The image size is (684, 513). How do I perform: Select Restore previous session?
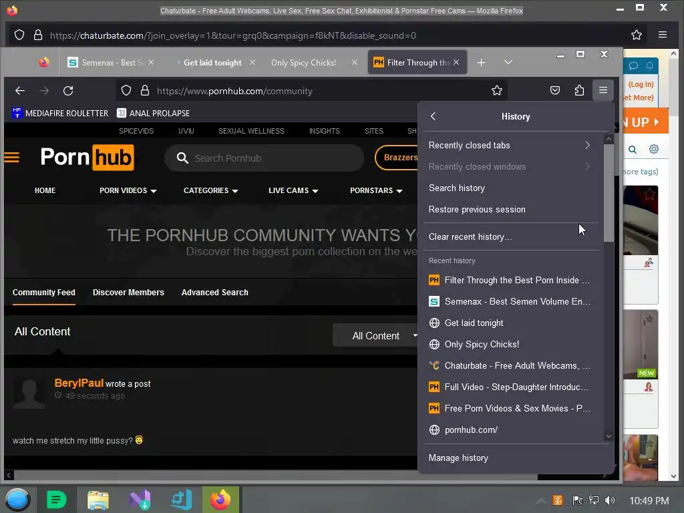509,209
